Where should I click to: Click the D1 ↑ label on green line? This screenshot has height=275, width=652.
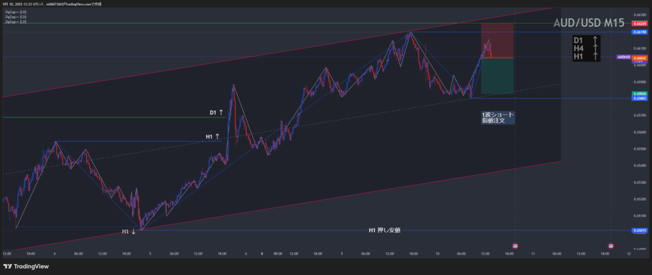[x=216, y=112]
